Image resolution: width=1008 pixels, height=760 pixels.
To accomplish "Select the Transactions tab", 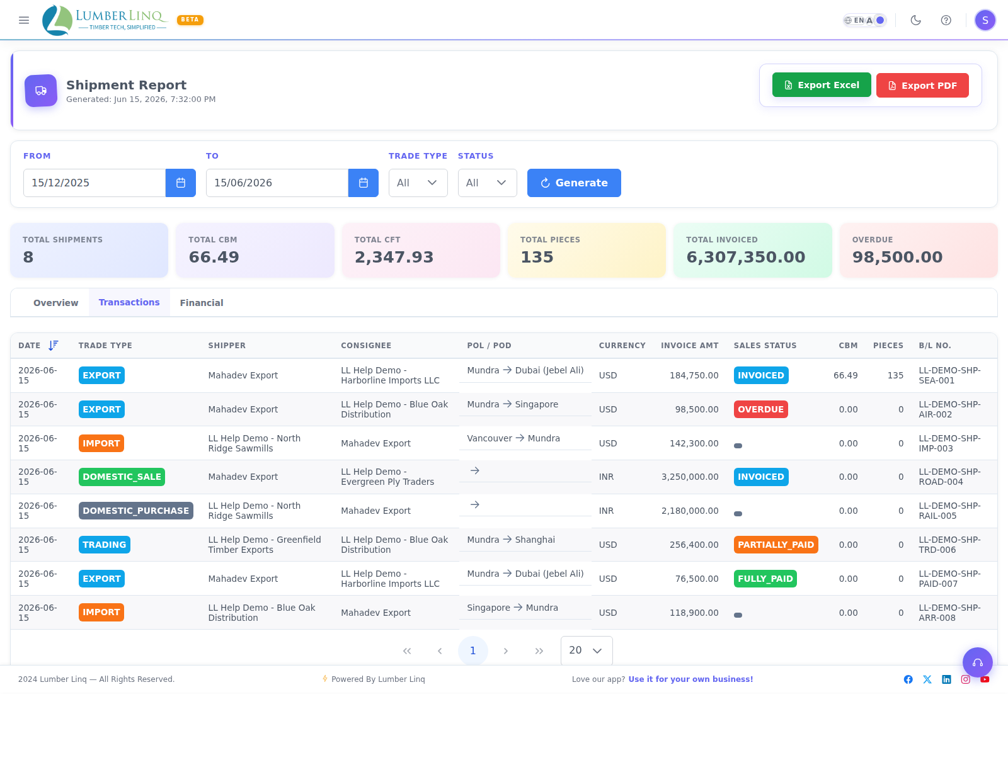I will [129, 303].
